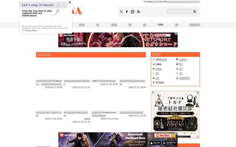Click the shopping cart icon beside STORE
236x147 pixels.
pos(153,82)
